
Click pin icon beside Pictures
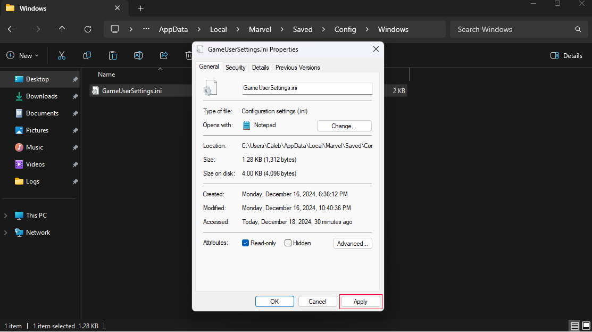75,130
